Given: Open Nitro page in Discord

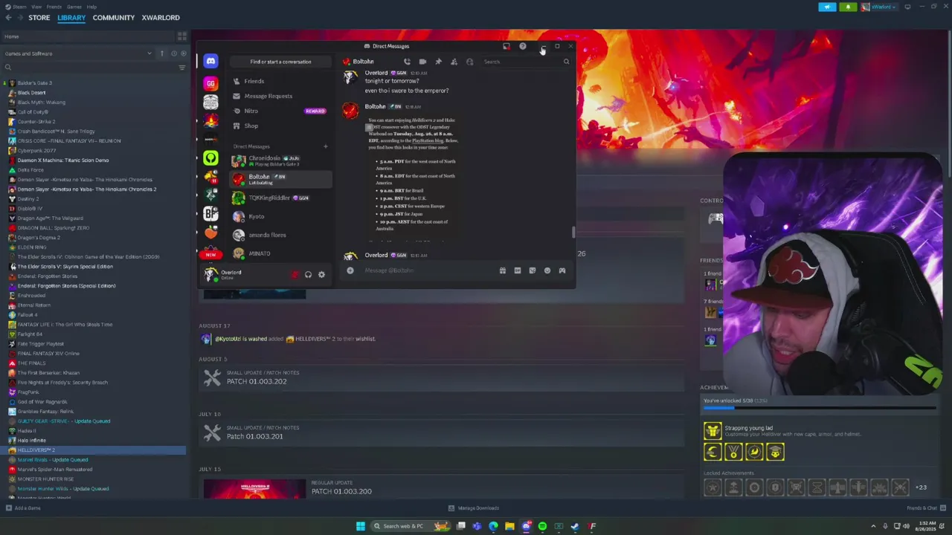Looking at the screenshot, I should 279,111.
